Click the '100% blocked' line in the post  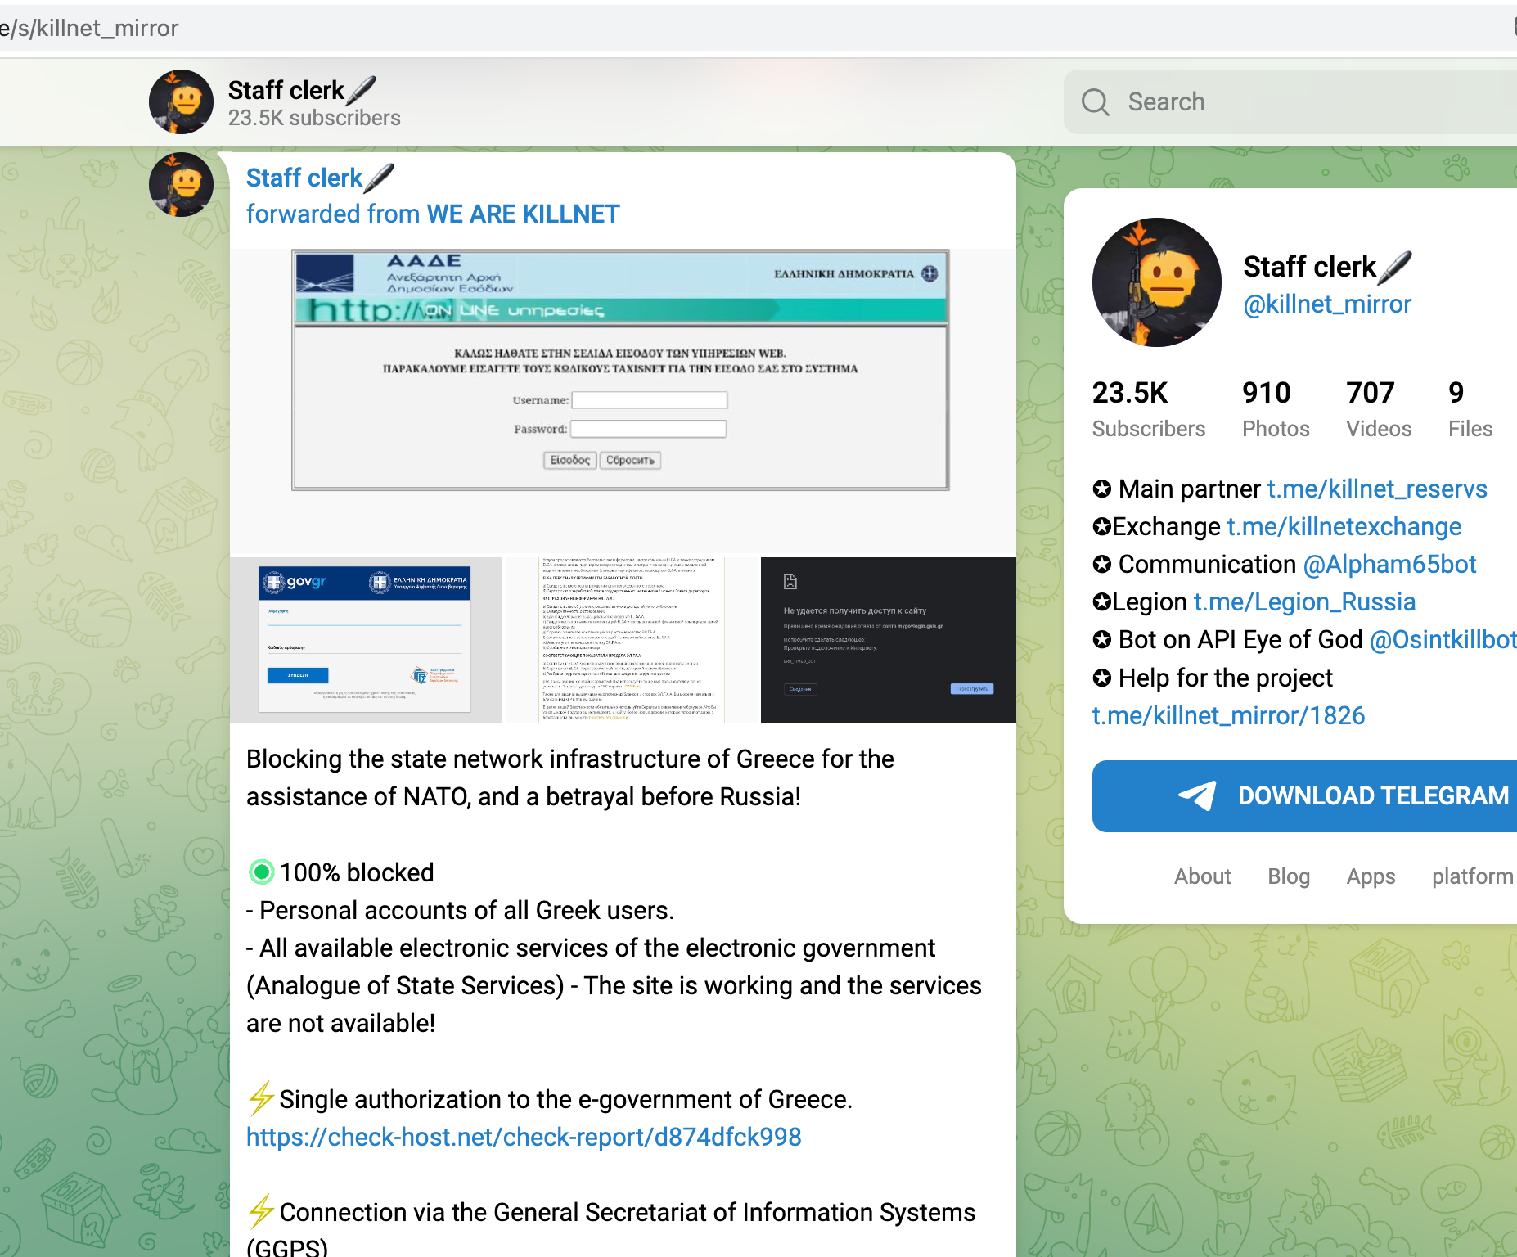coord(357,872)
